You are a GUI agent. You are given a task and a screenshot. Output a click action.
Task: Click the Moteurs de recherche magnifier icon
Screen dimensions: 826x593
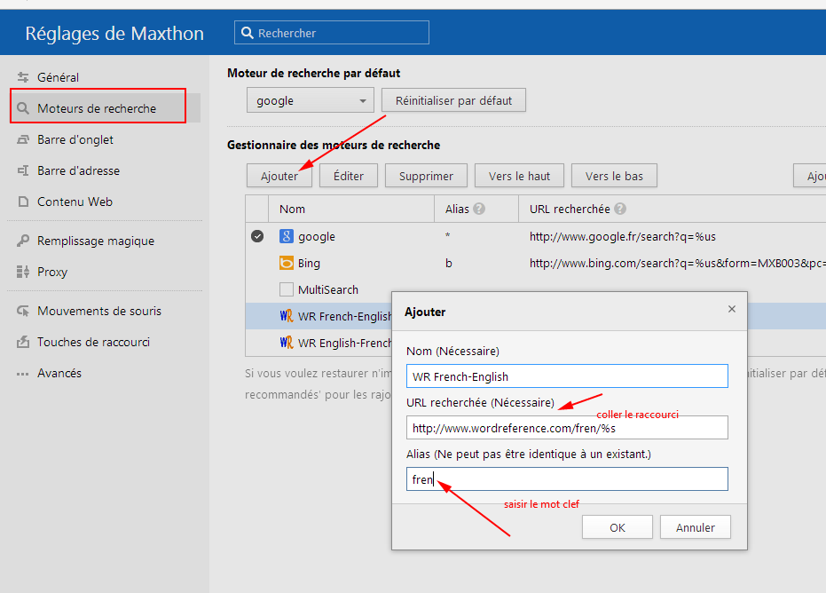[x=23, y=108]
